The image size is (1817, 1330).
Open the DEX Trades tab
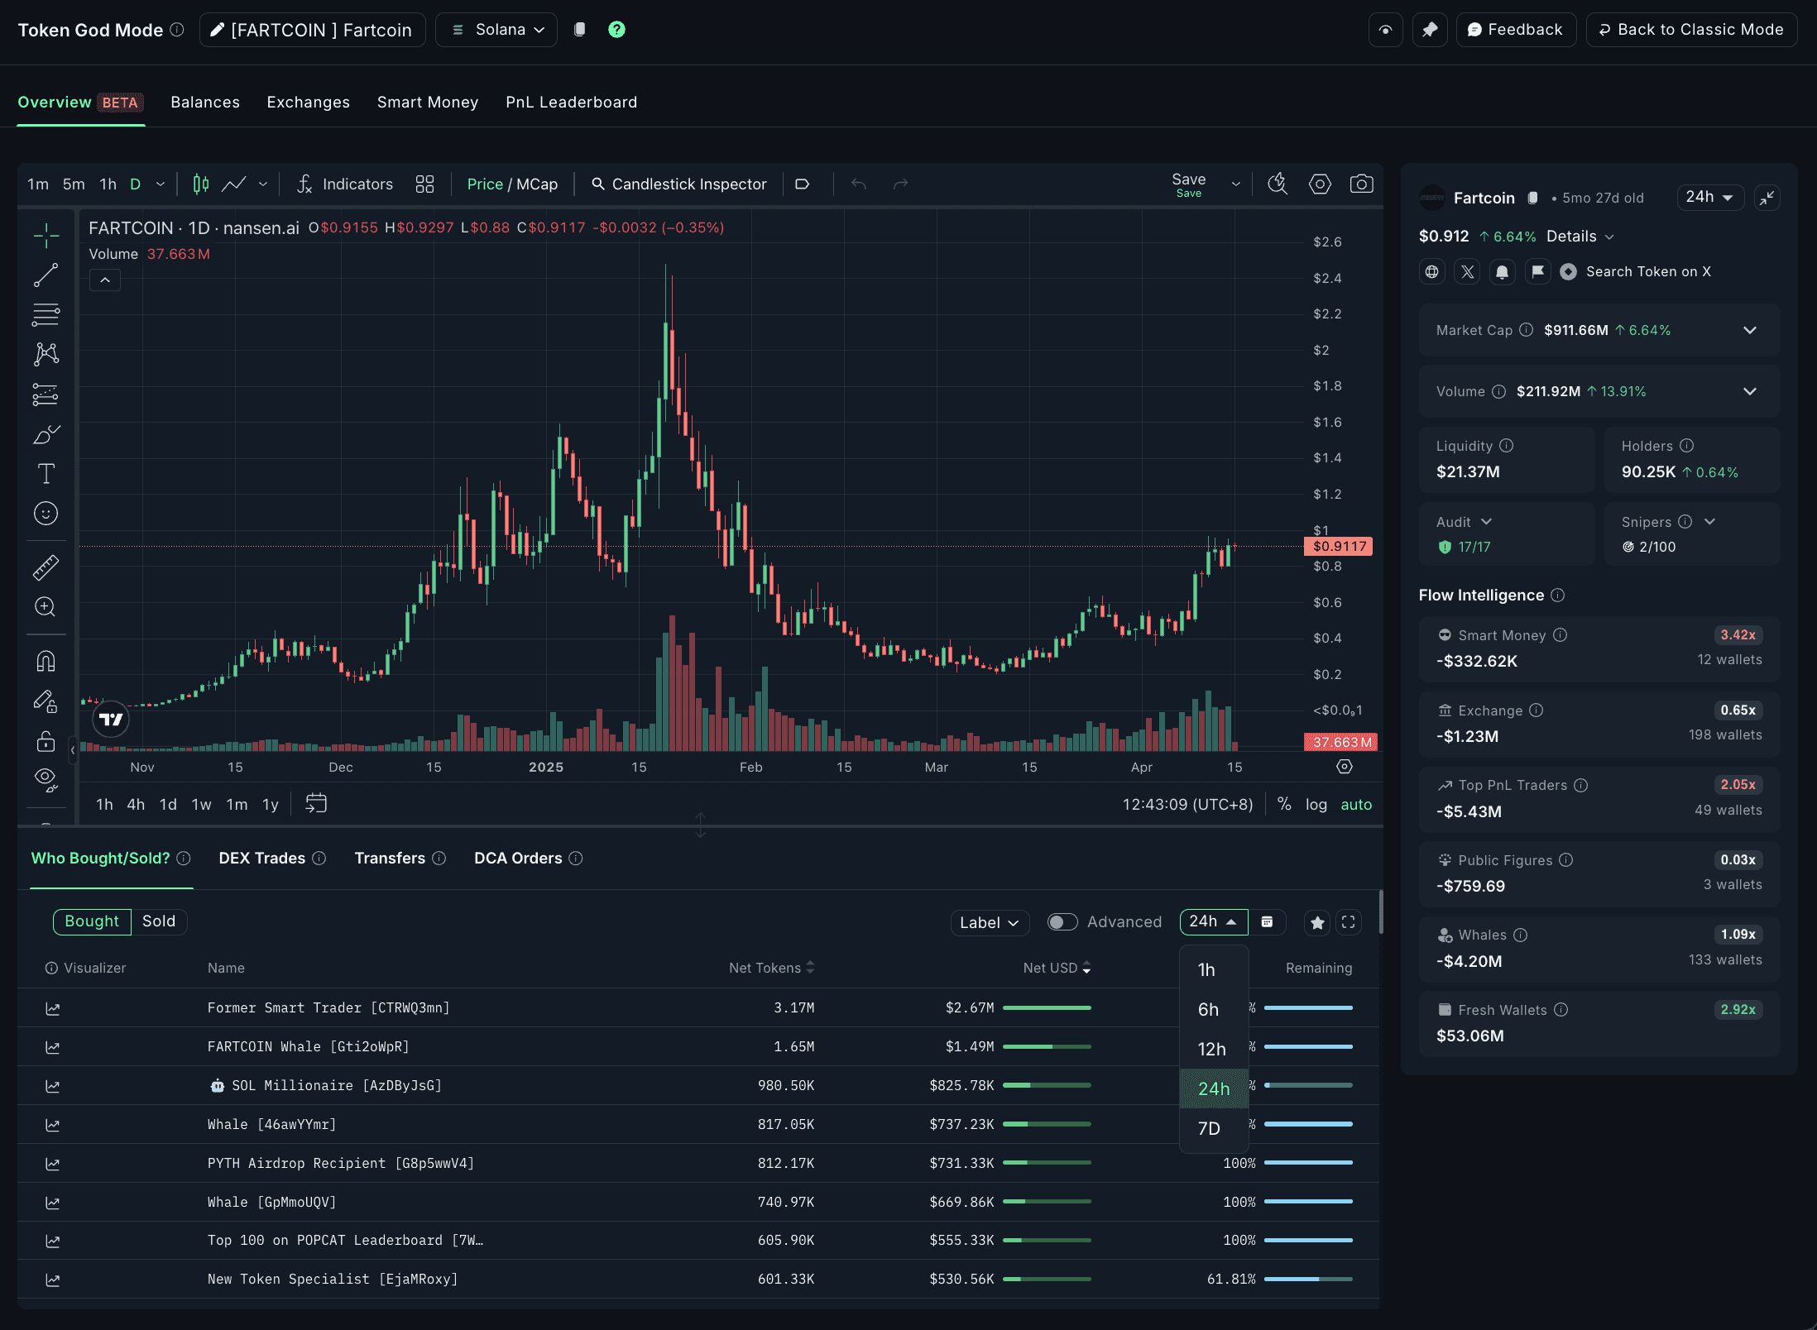(262, 859)
